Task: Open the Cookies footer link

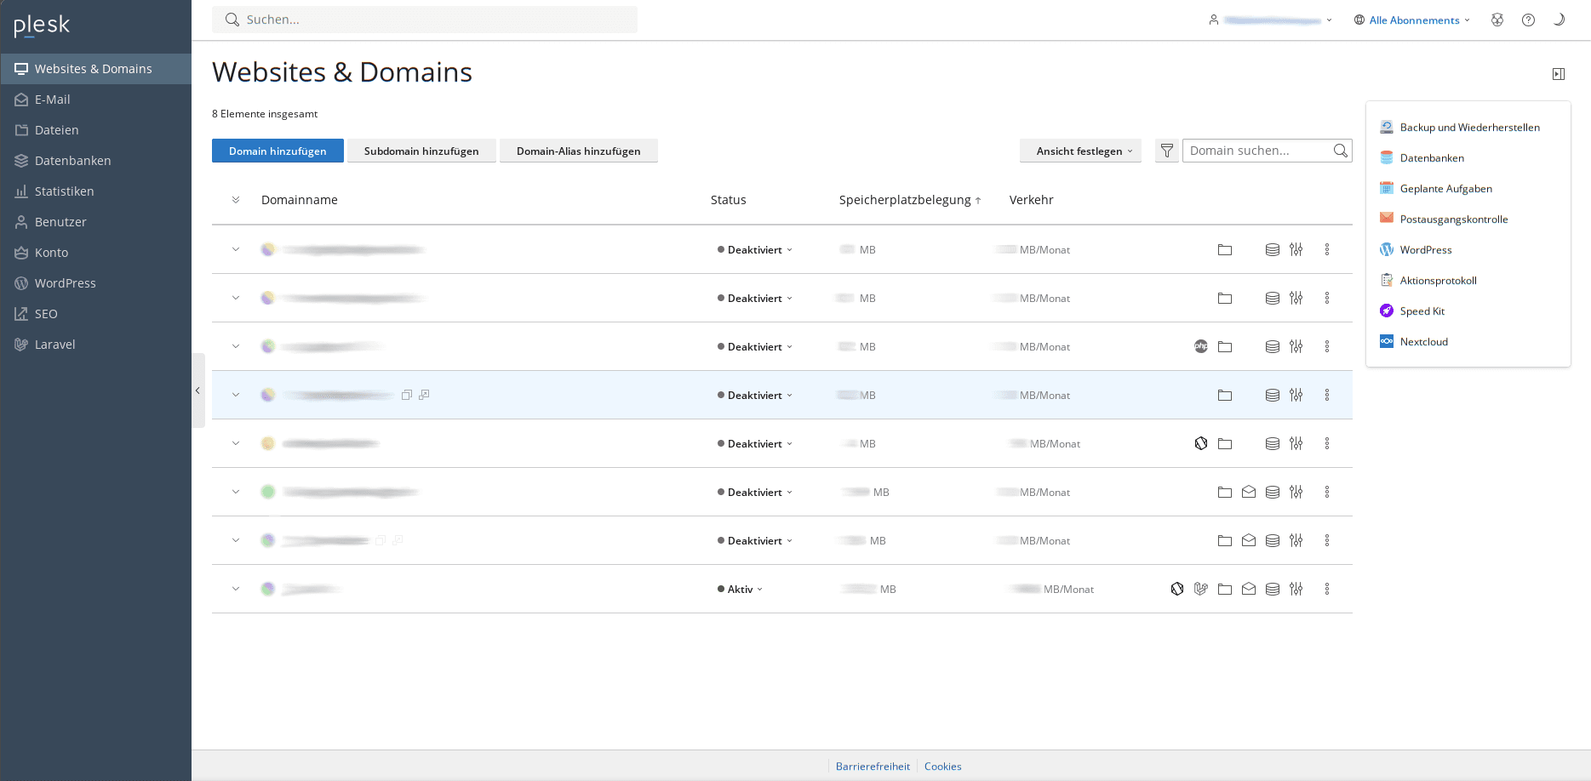Action: click(943, 767)
